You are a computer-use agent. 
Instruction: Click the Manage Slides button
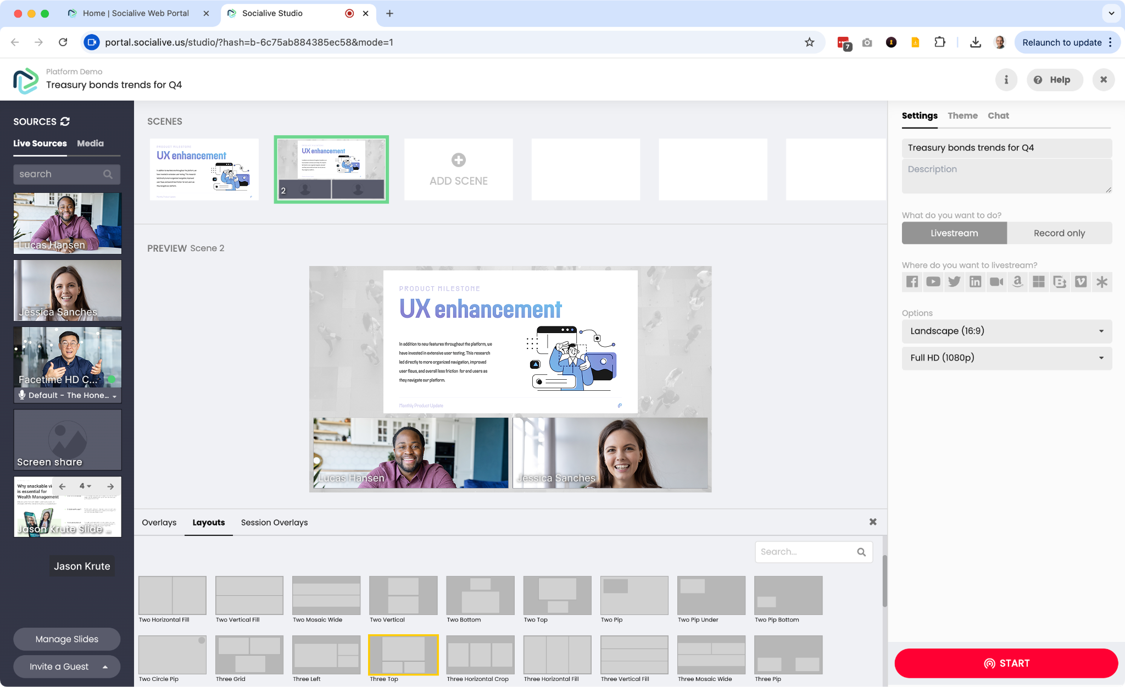click(66, 639)
